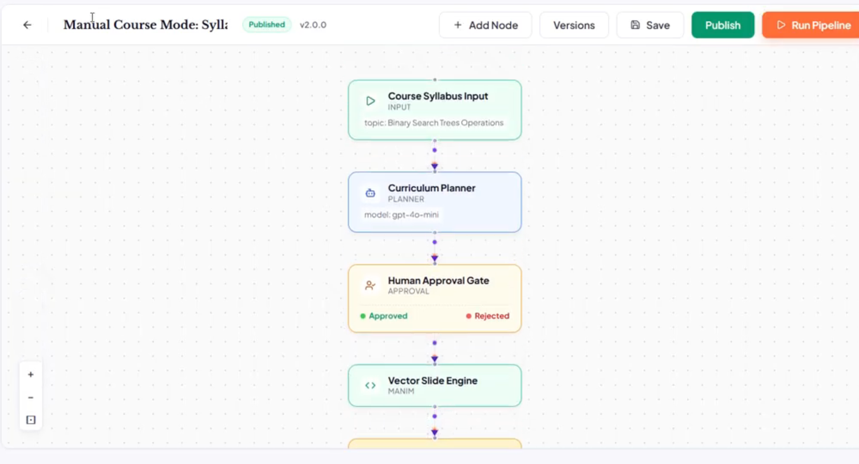Zoom out with the minus control
Screen dimensions: 859x464
pyautogui.click(x=31, y=398)
